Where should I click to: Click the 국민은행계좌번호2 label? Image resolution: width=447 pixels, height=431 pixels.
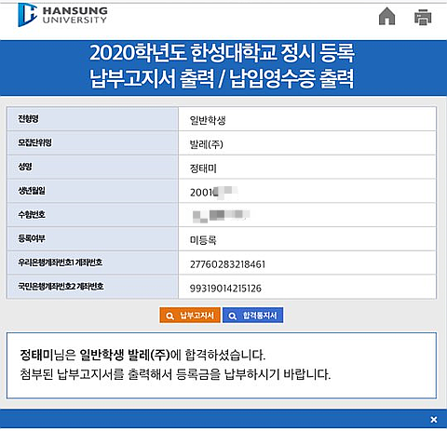click(x=61, y=286)
